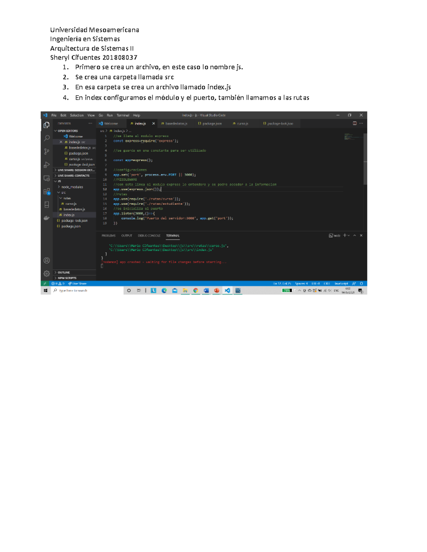The width and height of the screenshot is (427, 552).
Task: Switch to the basededatos.js tab
Action: click(x=175, y=123)
